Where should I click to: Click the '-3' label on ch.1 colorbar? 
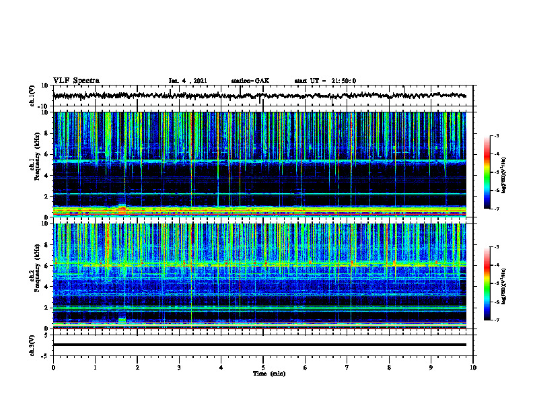[x=496, y=135]
